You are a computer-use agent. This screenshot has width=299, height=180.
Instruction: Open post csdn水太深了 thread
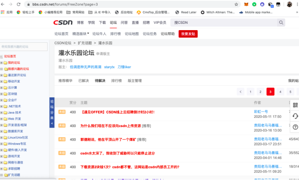click(117, 153)
